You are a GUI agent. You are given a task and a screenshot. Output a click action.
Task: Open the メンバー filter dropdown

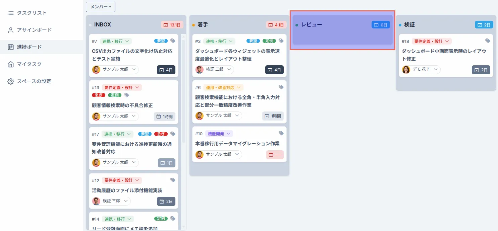(100, 7)
